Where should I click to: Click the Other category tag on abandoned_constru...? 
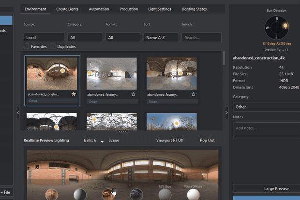[x=52, y=101]
